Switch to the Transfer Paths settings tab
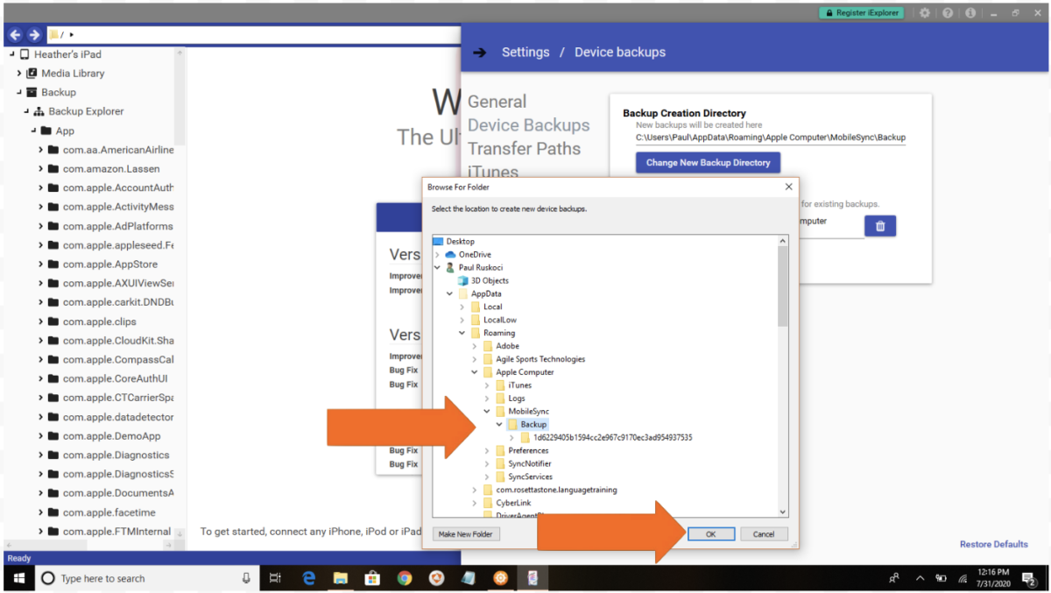This screenshot has width=1051, height=593. point(524,149)
